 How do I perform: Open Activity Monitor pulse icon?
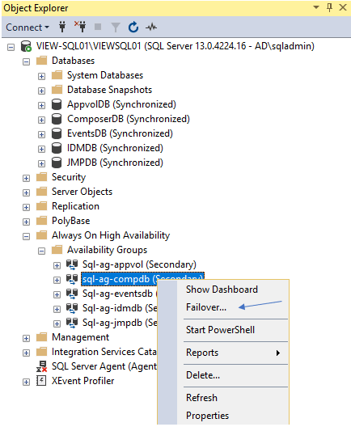pyautogui.click(x=151, y=27)
